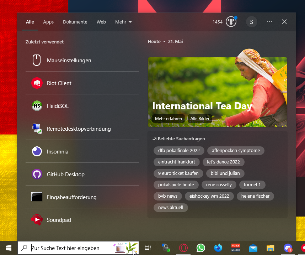305x255 pixels.
Task: Open GitHub Desktop app entry
Action: [x=65, y=175]
